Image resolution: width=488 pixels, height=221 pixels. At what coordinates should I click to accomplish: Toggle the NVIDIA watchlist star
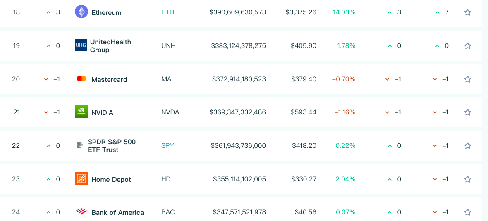[468, 112]
